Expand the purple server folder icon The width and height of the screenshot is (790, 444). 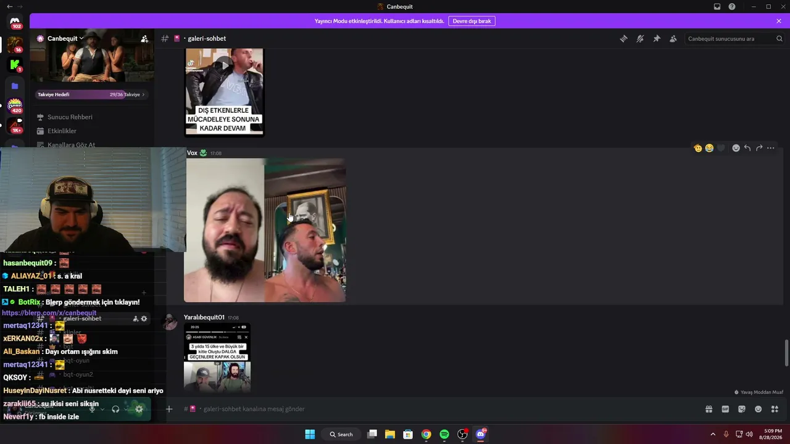[x=15, y=86]
